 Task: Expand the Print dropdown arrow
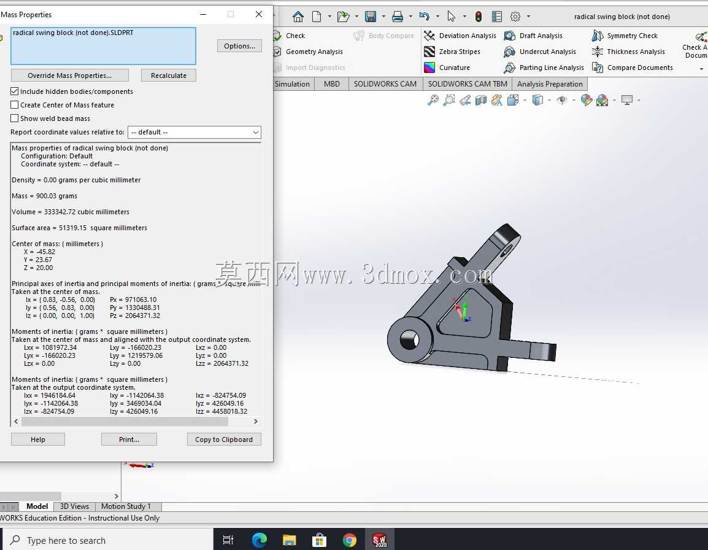click(410, 17)
